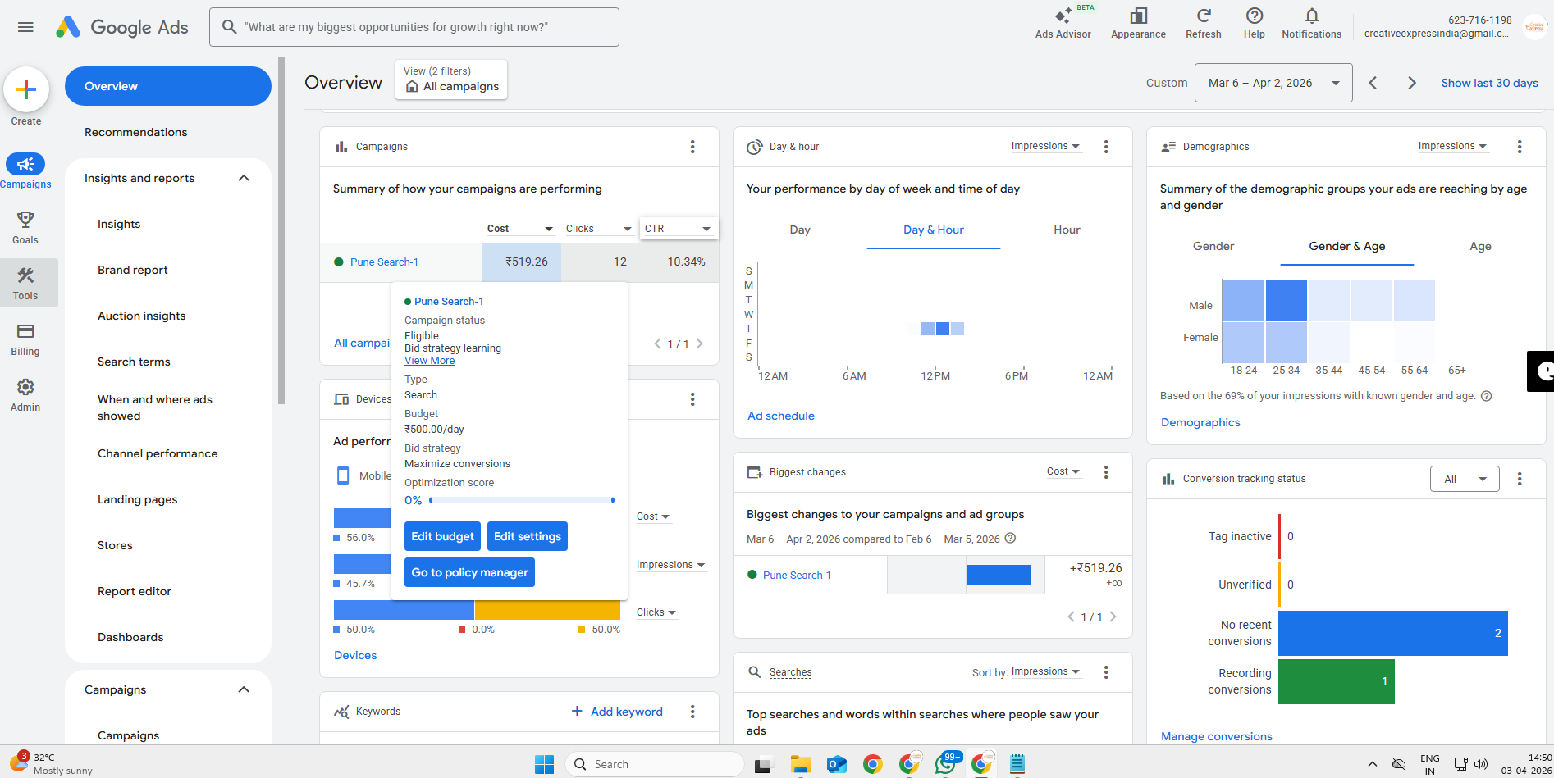Open Outlook from taskbar
1554x778 pixels.
836,764
